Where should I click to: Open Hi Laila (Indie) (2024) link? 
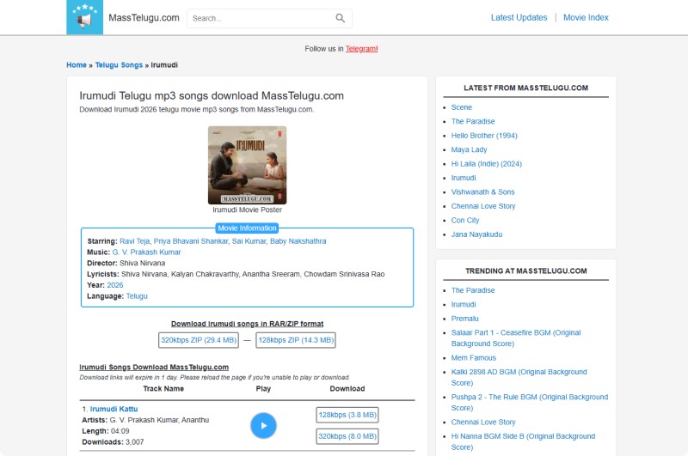pos(486,164)
